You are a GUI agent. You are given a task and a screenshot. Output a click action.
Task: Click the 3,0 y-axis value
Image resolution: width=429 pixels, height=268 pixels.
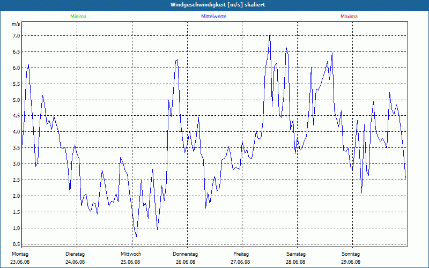click(x=17, y=164)
